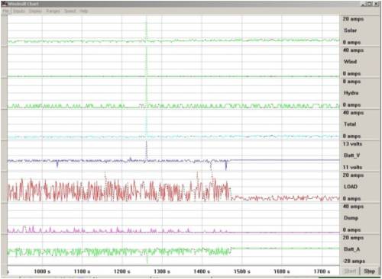This screenshot has height=279, width=382.
Task: Select the Hydro channel label
Action: 351,93
